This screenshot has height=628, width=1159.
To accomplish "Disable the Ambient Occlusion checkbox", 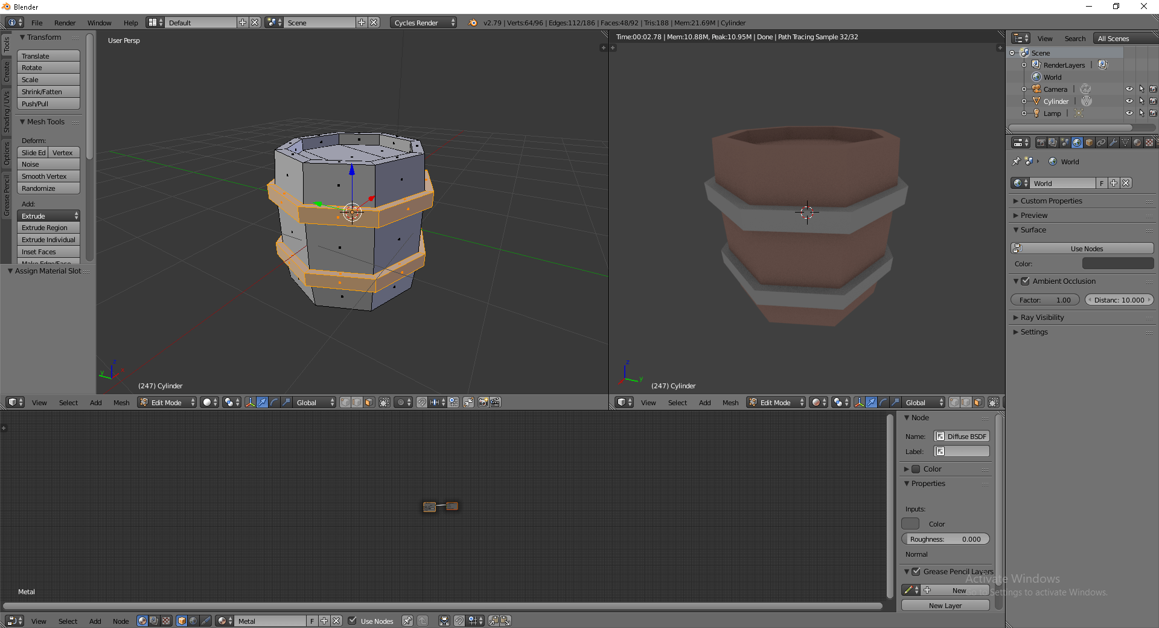I will point(1025,281).
